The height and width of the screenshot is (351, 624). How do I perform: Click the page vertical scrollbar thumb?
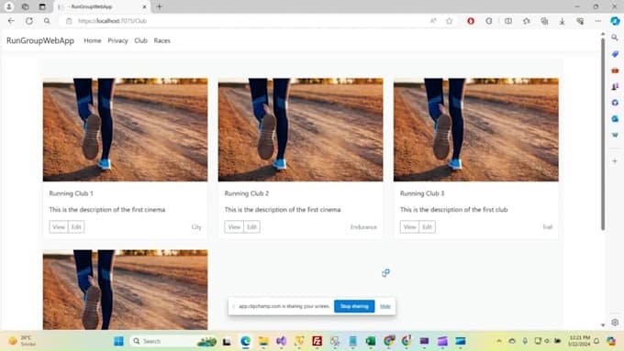point(603,134)
